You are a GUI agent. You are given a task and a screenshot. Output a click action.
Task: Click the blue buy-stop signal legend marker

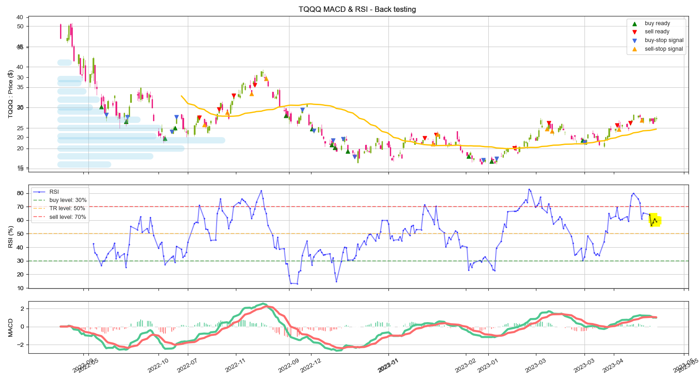634,41
